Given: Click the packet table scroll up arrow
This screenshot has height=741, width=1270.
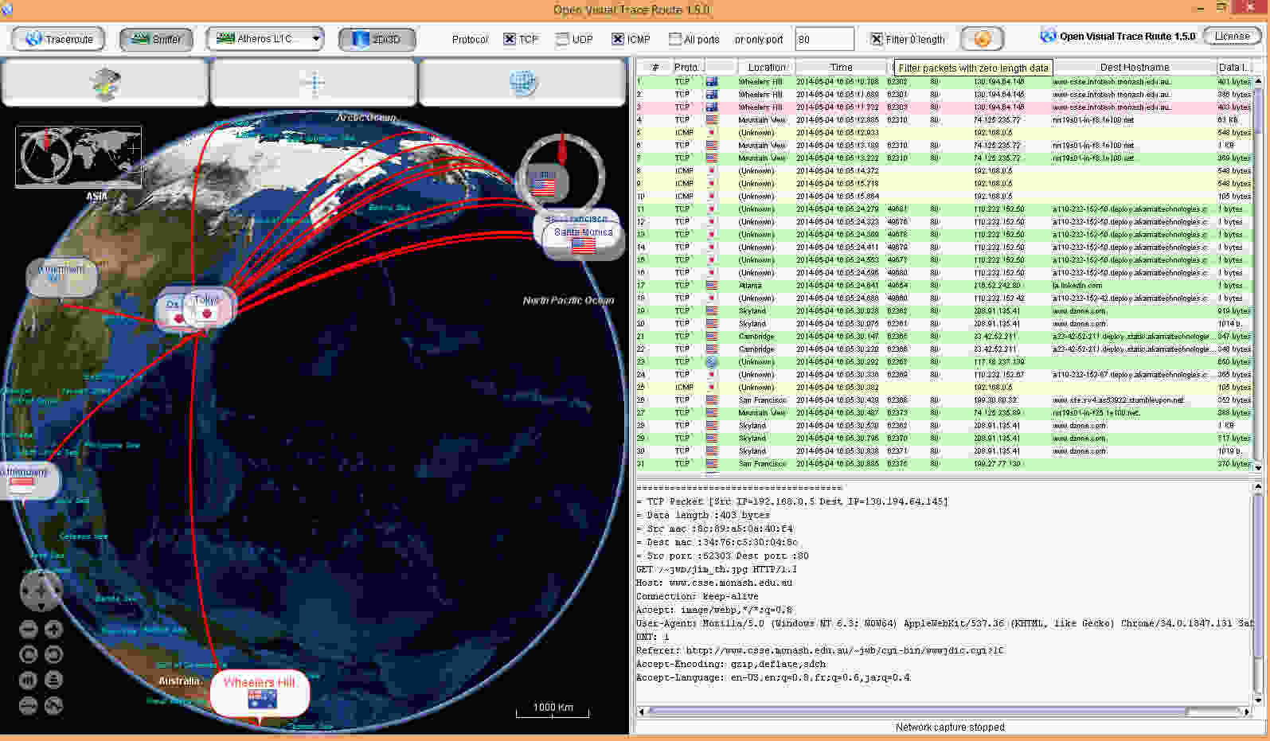Looking at the screenshot, I should [1258, 80].
